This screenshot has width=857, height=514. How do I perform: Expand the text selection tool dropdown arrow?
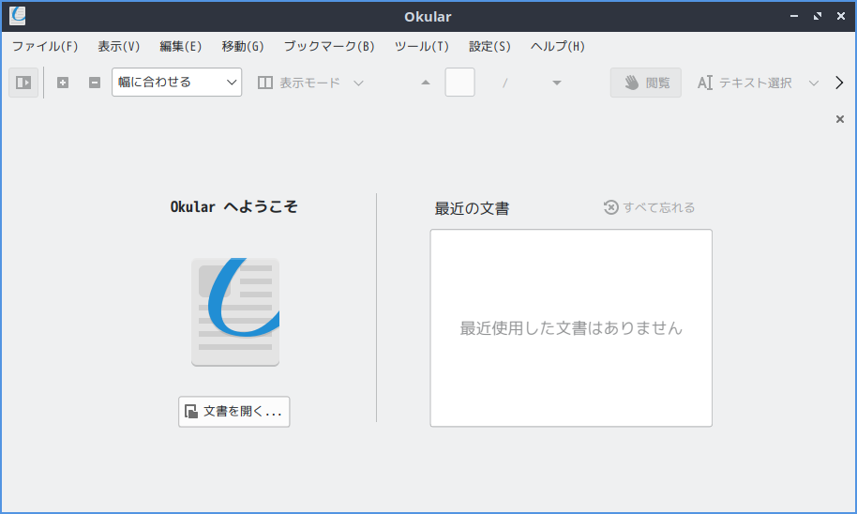[813, 83]
